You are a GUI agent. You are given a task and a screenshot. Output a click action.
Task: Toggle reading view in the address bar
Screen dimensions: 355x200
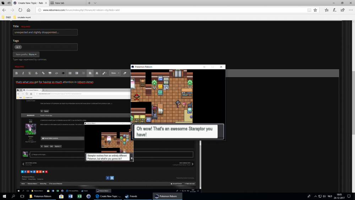pos(309,10)
